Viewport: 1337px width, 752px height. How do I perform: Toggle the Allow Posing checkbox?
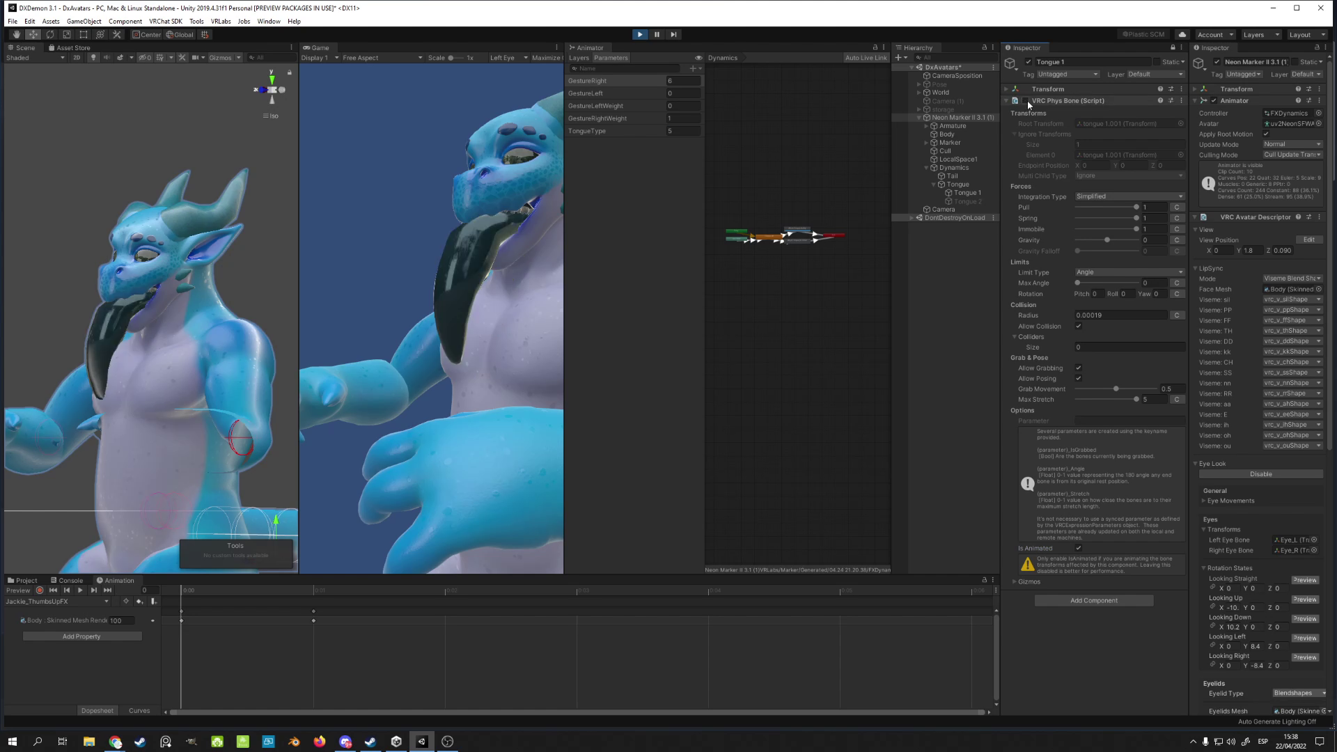pyautogui.click(x=1079, y=379)
